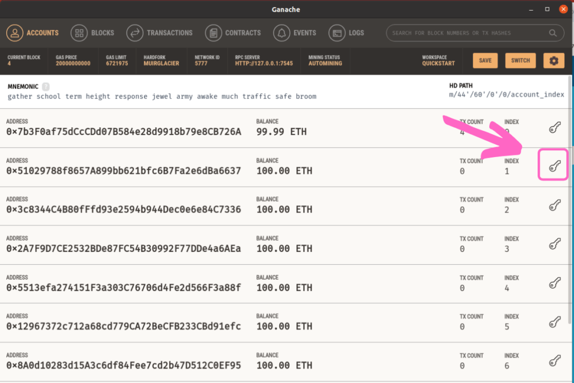Click the gas limit 6721975 value
Screen dimensions: 574x383
(117, 63)
